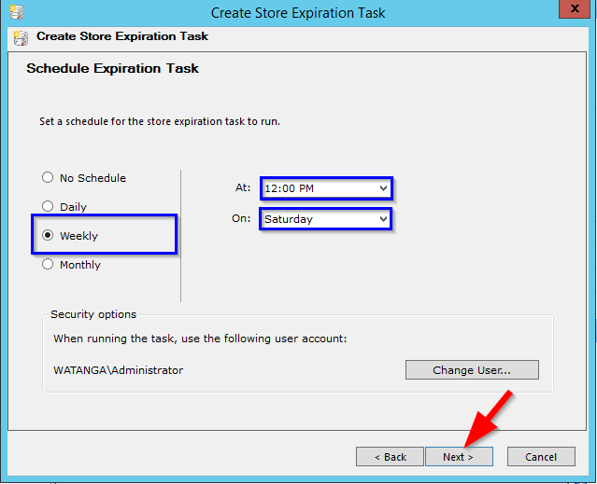Viewport: 597px width, 484px height.
Task: Cancel the expiration task wizard
Action: 541,457
